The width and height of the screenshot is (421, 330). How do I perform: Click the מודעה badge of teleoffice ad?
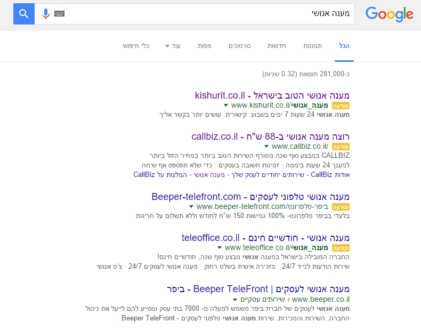point(341,248)
